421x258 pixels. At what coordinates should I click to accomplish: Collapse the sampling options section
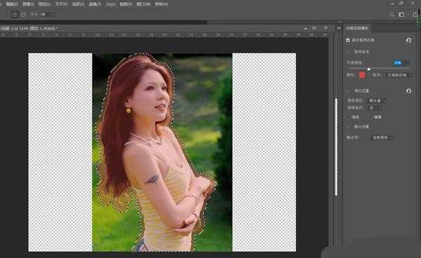pos(348,52)
